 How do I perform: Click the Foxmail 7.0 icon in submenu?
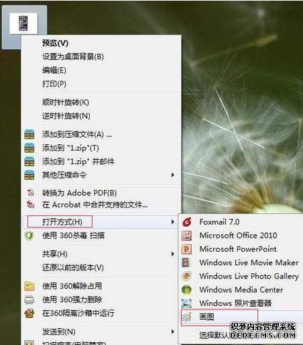tap(187, 222)
